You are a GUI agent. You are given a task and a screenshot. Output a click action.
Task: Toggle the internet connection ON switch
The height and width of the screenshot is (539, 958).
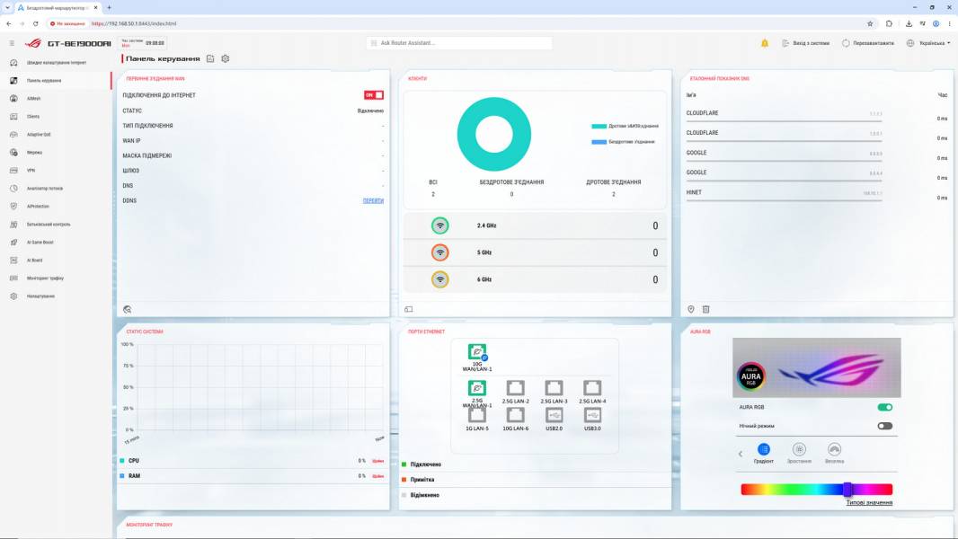(374, 95)
